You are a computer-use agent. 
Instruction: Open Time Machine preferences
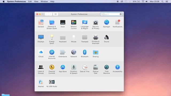coord(106,69)
